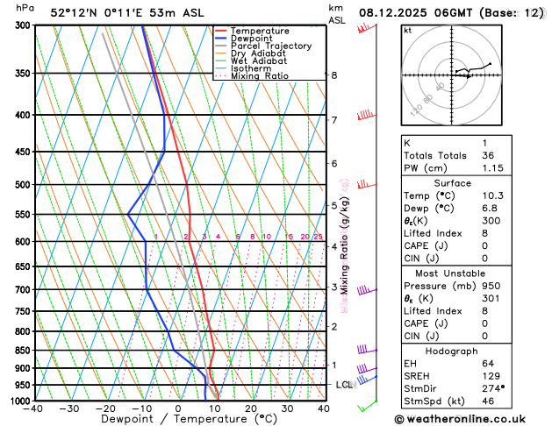Screen dimensions: 552x426
Task: Click the '-40' temperature axis label
Action: pos(32,408)
